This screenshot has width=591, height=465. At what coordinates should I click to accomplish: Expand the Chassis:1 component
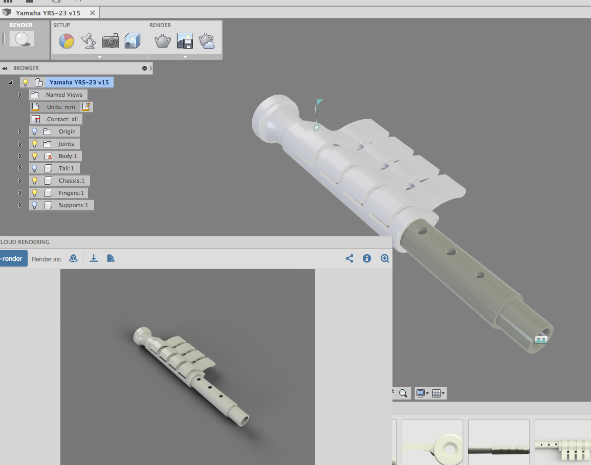[x=20, y=181]
